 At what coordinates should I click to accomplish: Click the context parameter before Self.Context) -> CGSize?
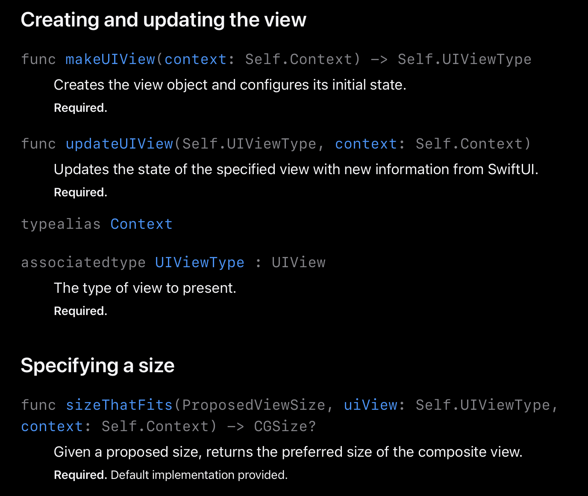[x=52, y=426]
